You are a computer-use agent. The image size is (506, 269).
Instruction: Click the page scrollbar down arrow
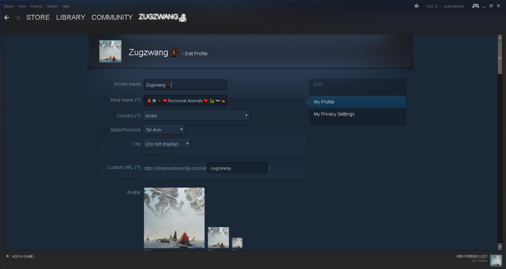[500, 247]
